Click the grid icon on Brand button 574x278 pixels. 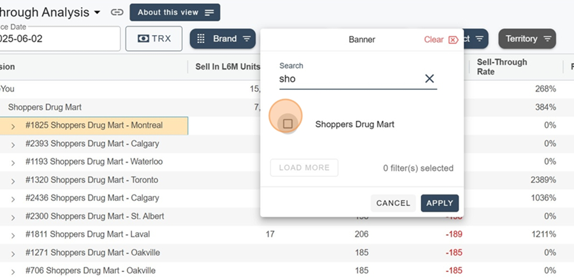click(201, 39)
